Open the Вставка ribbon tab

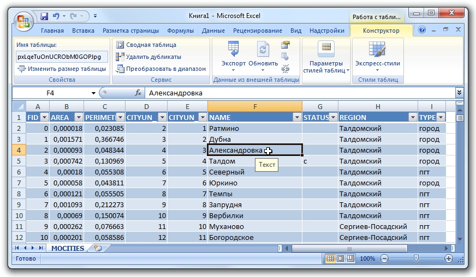[83, 31]
